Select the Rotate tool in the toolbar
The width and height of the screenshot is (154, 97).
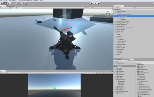(x=5, y=3)
